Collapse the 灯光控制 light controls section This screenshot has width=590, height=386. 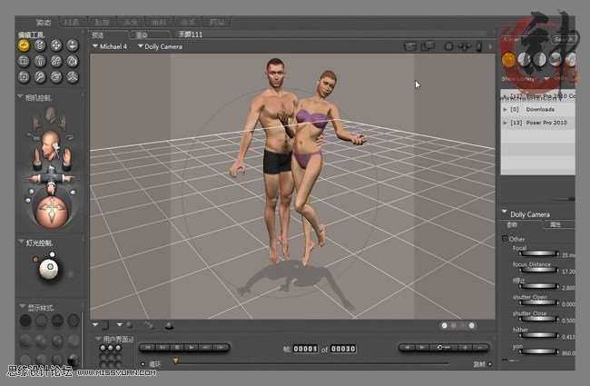tap(21, 242)
